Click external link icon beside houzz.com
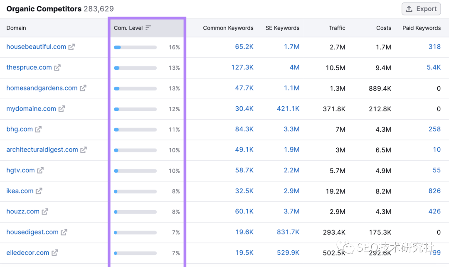 pos(45,211)
